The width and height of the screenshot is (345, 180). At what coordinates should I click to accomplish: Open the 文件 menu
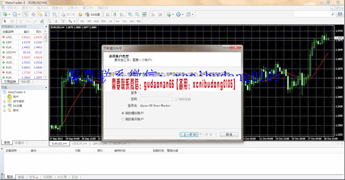12,8
